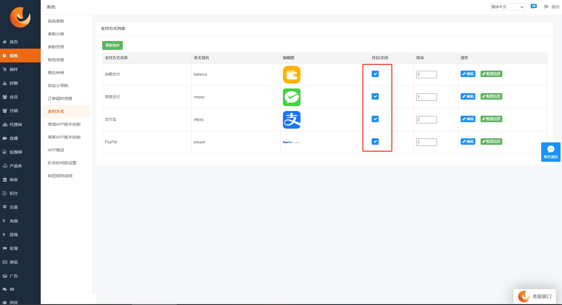Click 编辑 for 支付宝 row
This screenshot has width=562, height=305.
tap(468, 119)
